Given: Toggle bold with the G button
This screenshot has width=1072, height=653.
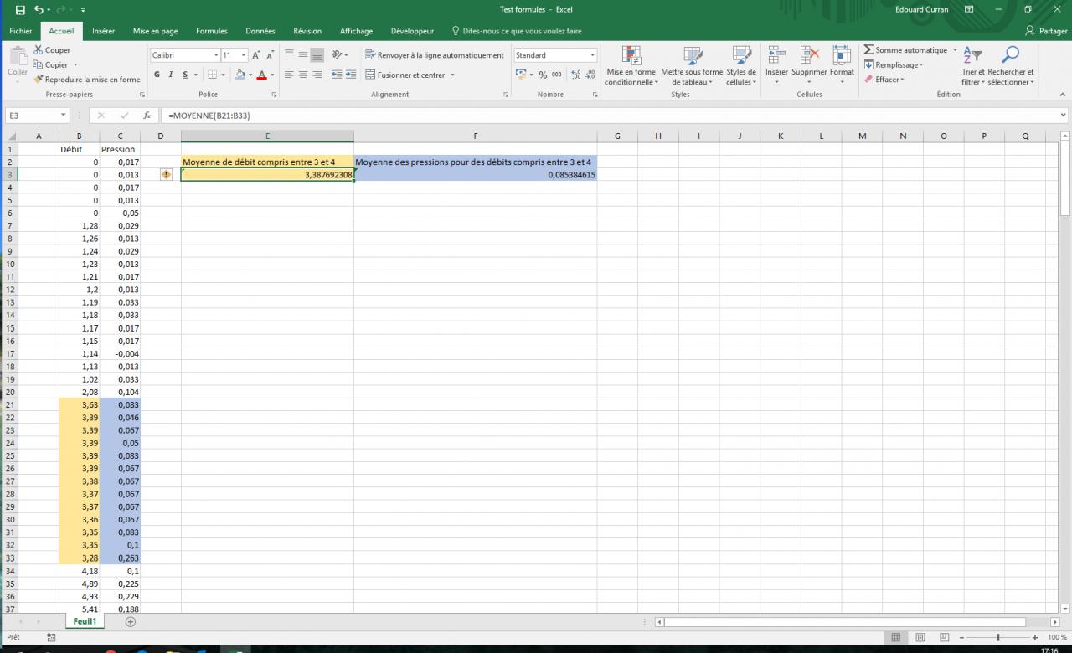Looking at the screenshot, I should pos(157,75).
